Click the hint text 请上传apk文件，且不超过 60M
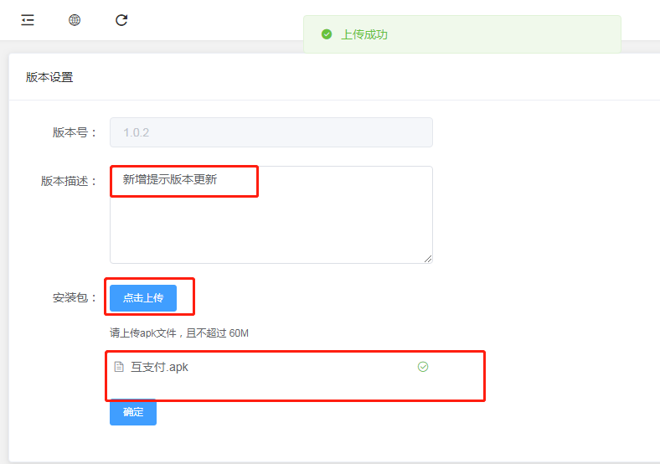The image size is (660, 464). pos(179,333)
